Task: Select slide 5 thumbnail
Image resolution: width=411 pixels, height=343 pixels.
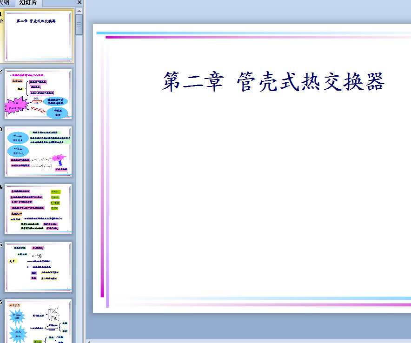Action: 38,267
